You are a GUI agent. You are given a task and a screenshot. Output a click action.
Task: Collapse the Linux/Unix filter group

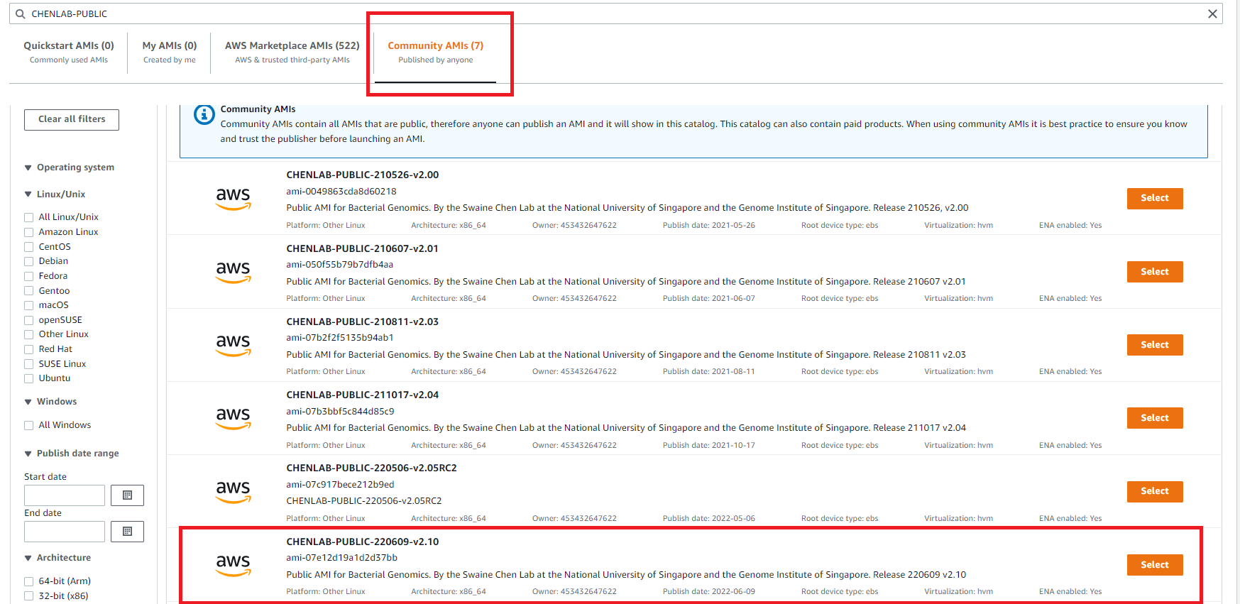28,194
